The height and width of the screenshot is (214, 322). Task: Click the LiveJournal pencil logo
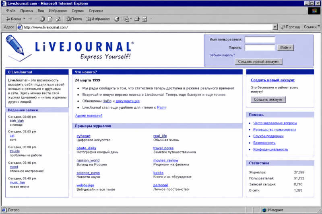(x=18, y=48)
